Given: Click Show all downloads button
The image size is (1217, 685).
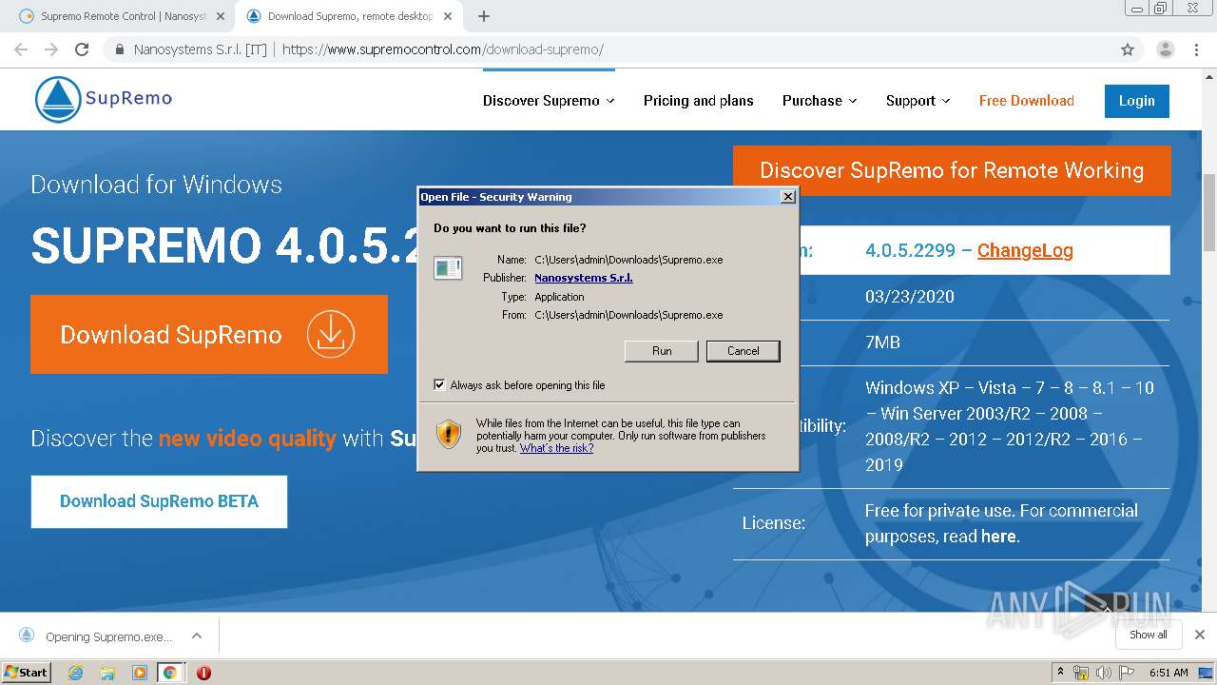Looking at the screenshot, I should click(1148, 635).
